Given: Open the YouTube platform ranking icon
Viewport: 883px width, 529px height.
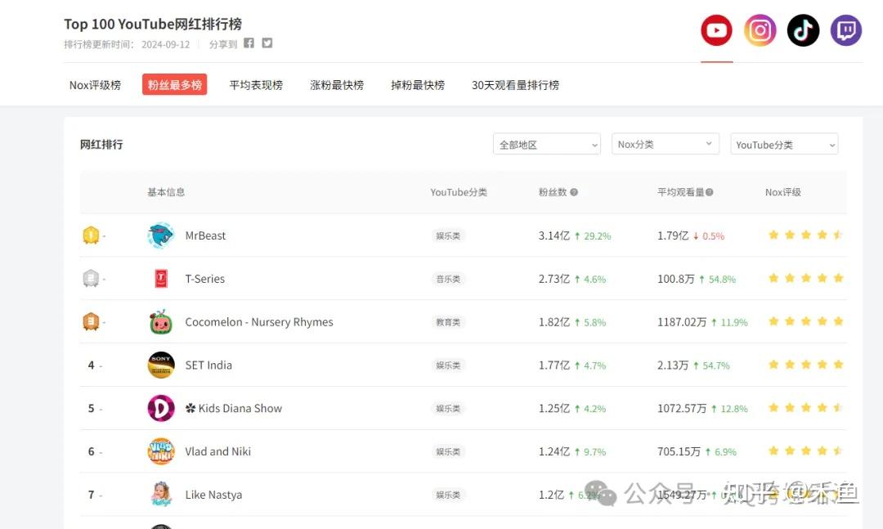Looking at the screenshot, I should (x=716, y=30).
